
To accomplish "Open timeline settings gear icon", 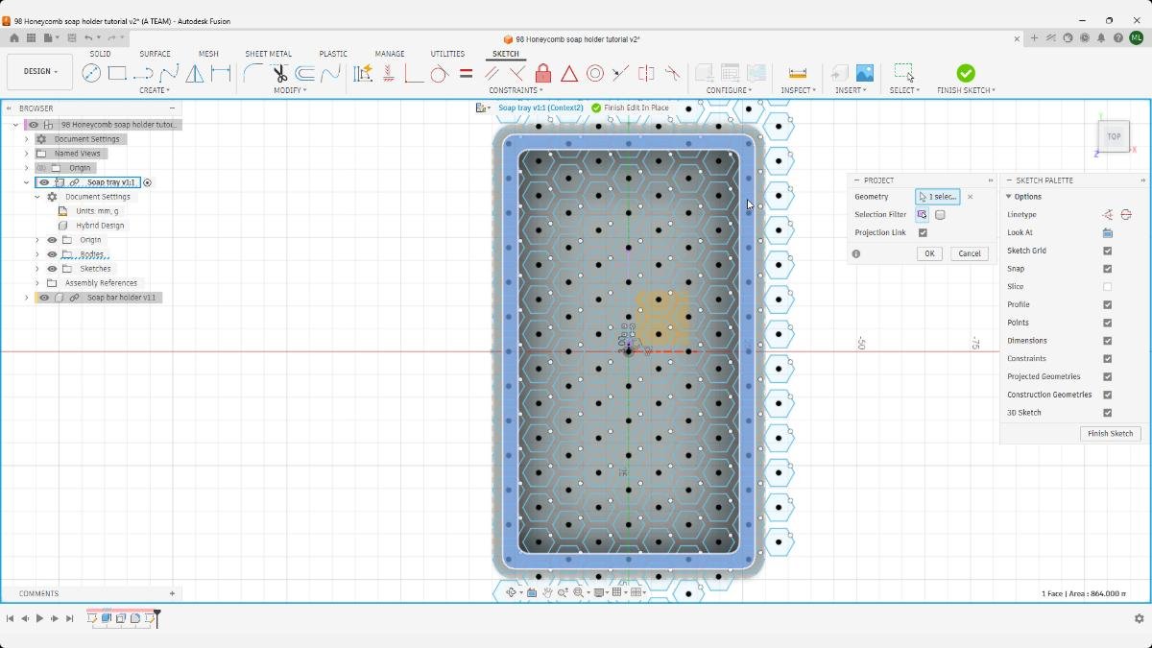I will pyautogui.click(x=1140, y=619).
